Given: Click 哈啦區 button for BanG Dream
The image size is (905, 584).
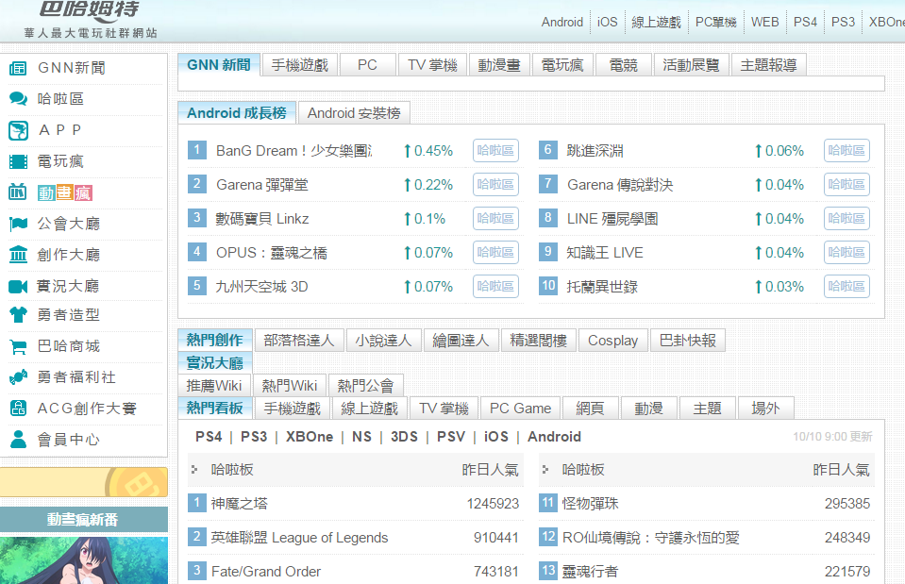Looking at the screenshot, I should coord(495,151).
